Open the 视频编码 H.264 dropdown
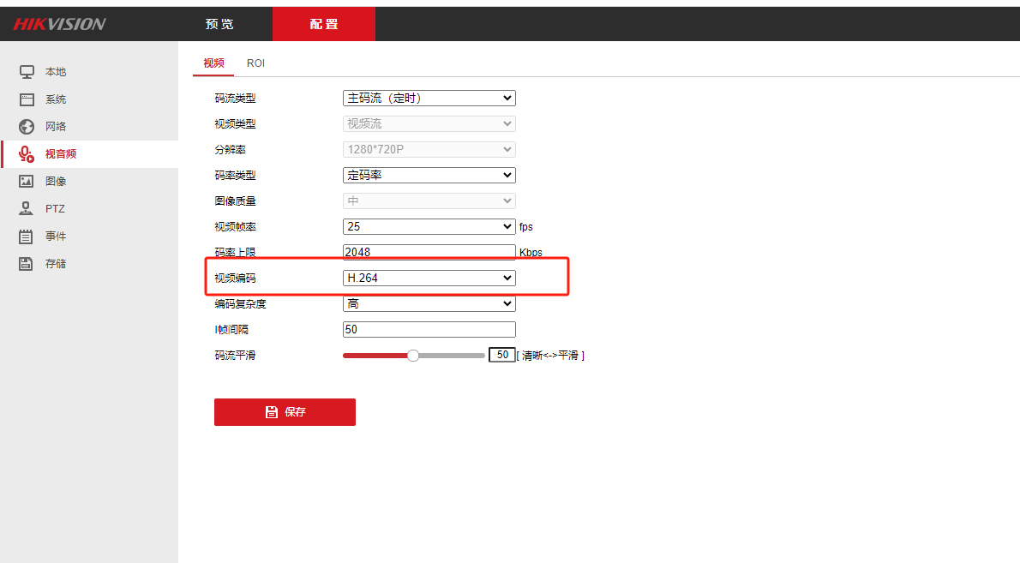 [x=429, y=278]
